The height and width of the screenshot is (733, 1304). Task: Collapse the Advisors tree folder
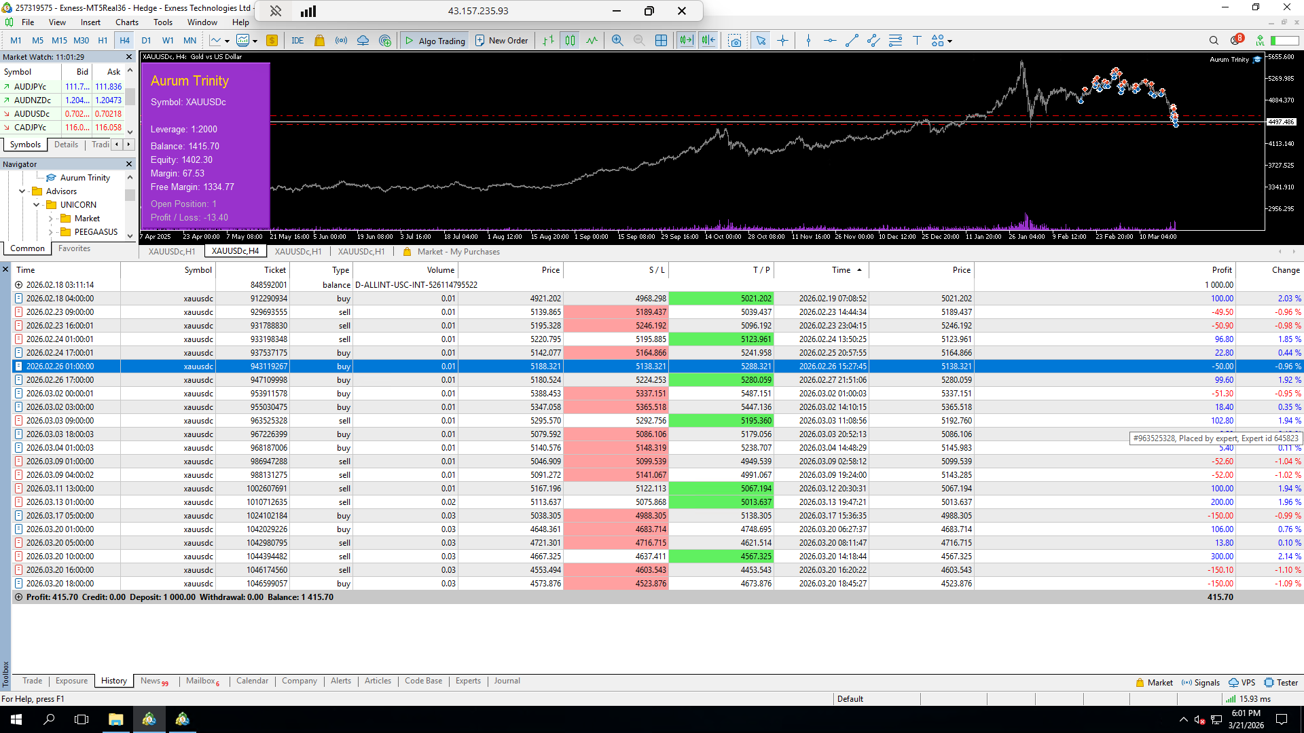click(x=22, y=191)
